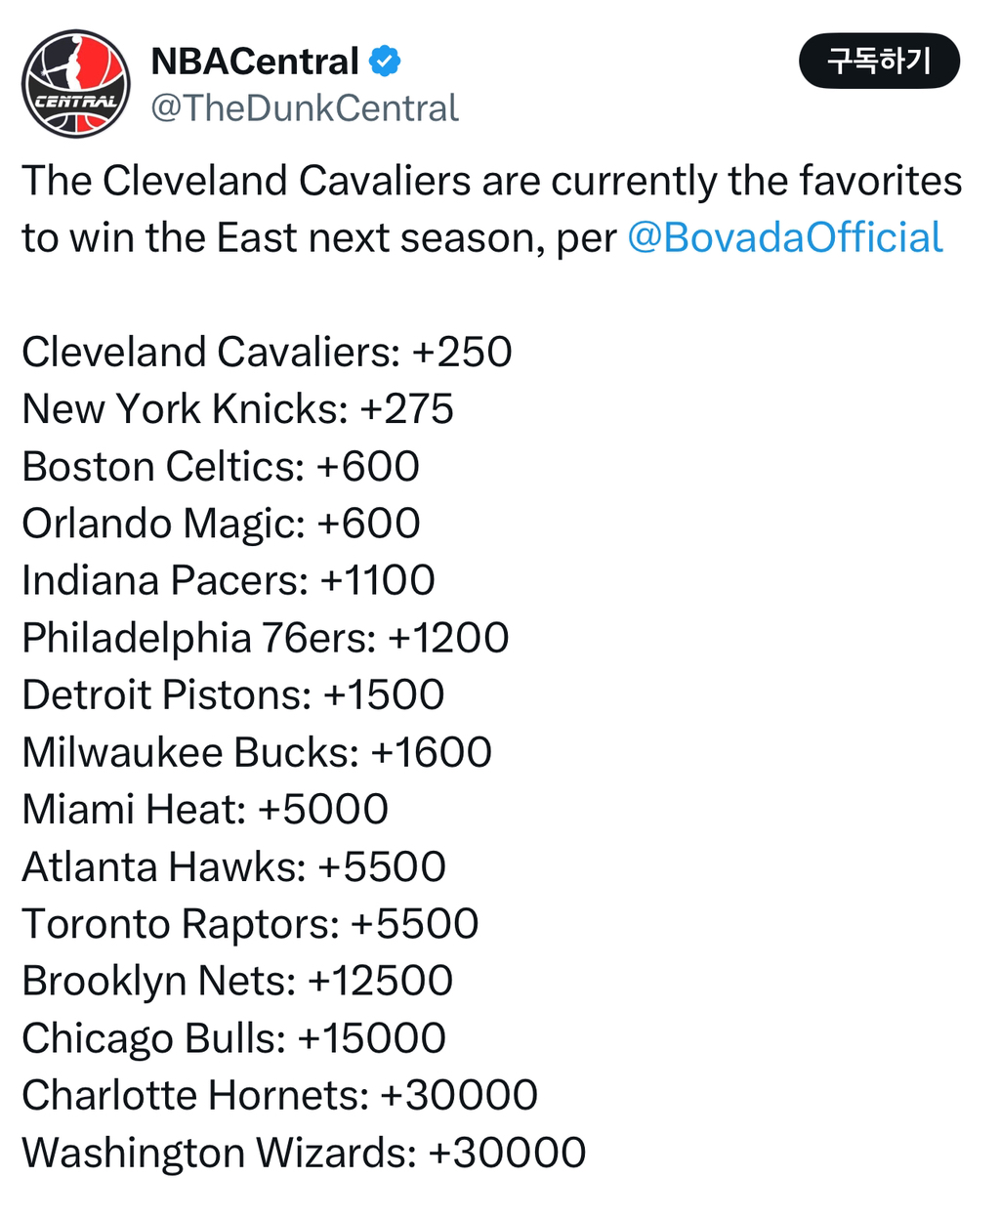
Task: Select the Boston Celtics +600 line
Action: click(x=221, y=467)
